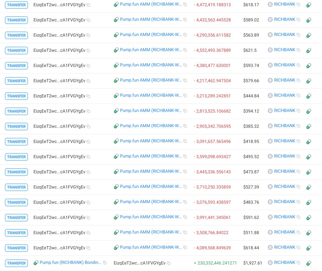Copy sender address in the $593.74 row
Screen dimensions: 322x271
pos(89,66)
